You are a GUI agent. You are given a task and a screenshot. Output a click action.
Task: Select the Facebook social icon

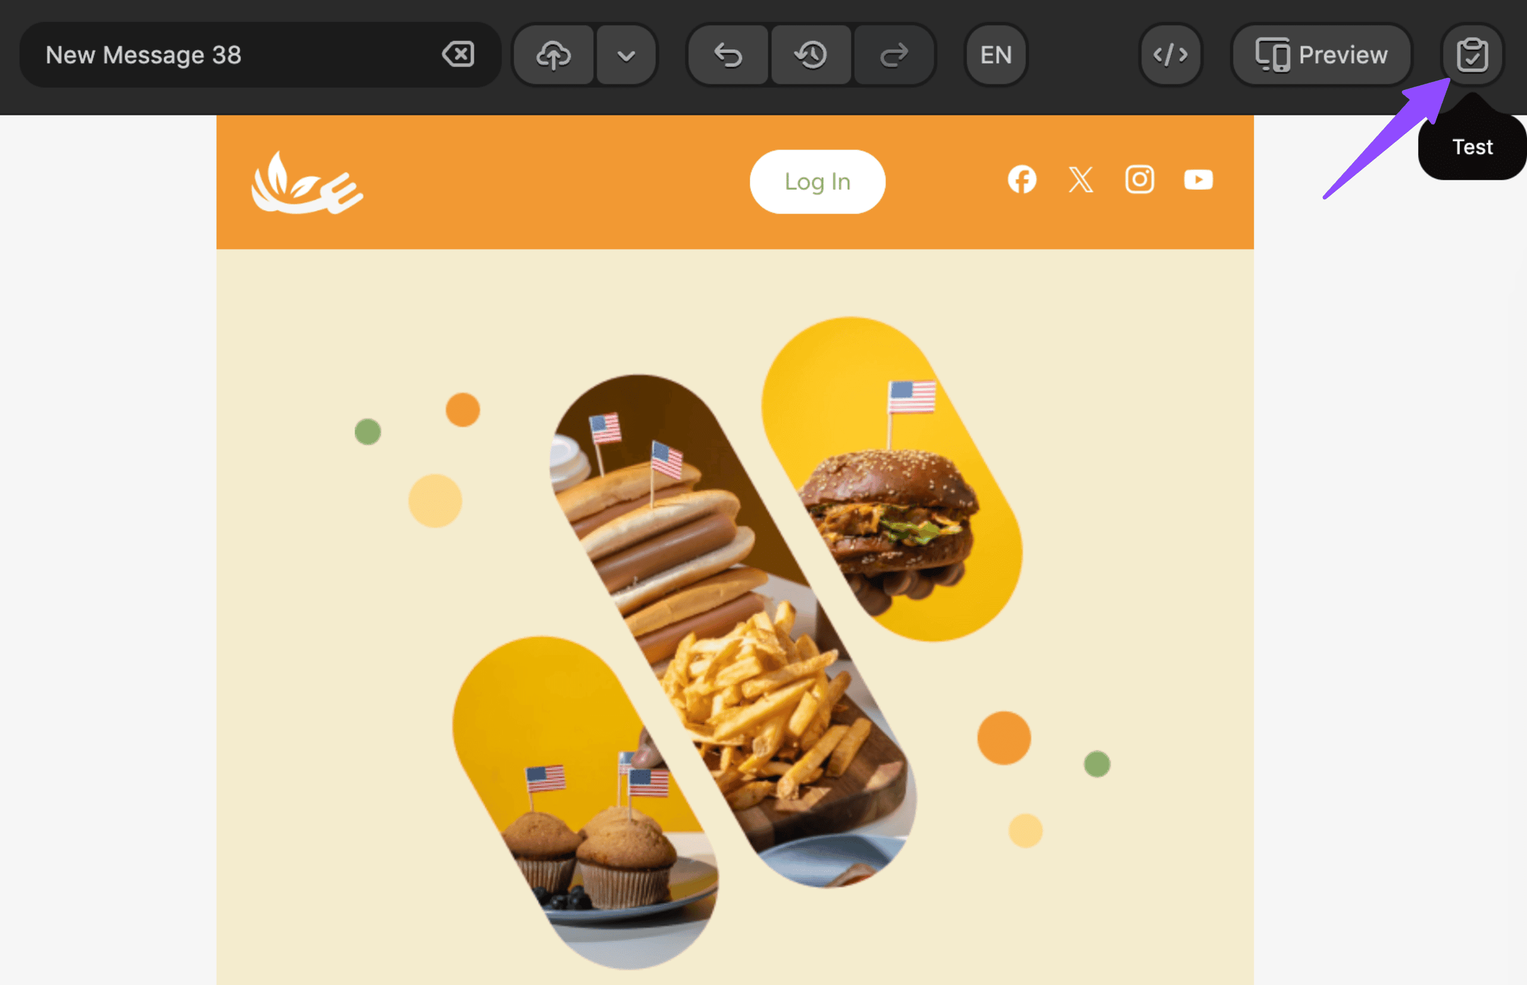[x=1022, y=180]
